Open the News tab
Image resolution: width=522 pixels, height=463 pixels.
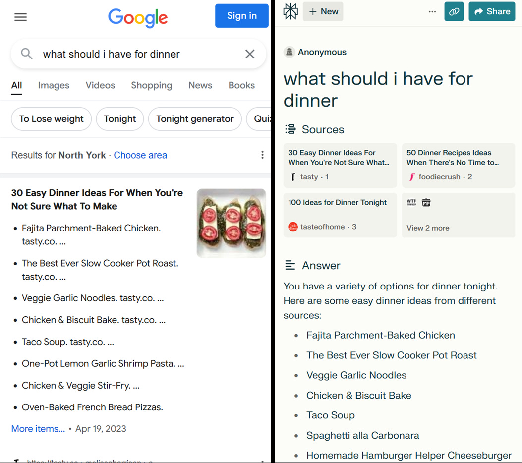[x=200, y=86]
